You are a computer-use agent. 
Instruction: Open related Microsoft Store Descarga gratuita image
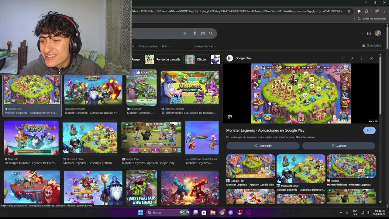point(301,169)
